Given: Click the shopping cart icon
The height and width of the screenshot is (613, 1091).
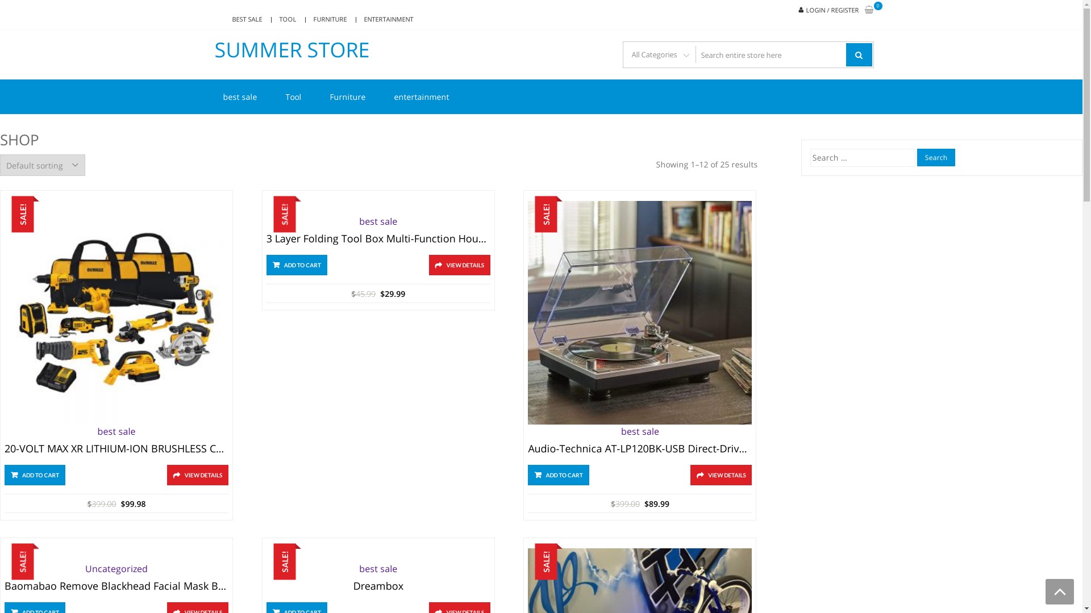Looking at the screenshot, I should click(x=869, y=10).
